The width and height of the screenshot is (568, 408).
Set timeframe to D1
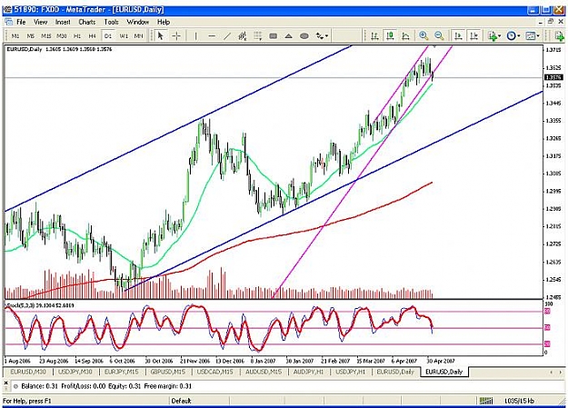coord(108,35)
